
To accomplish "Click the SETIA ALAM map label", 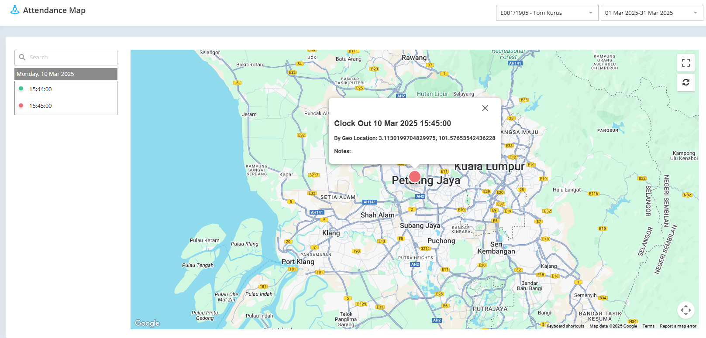I will pos(338,197).
